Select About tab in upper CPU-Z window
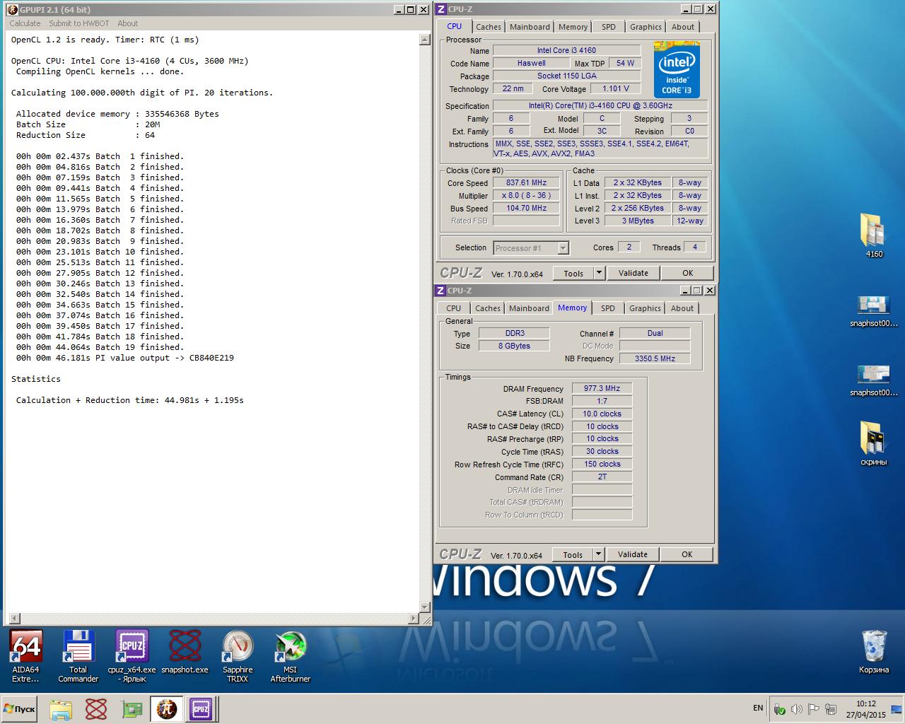Image resolution: width=905 pixels, height=724 pixels. [x=683, y=27]
